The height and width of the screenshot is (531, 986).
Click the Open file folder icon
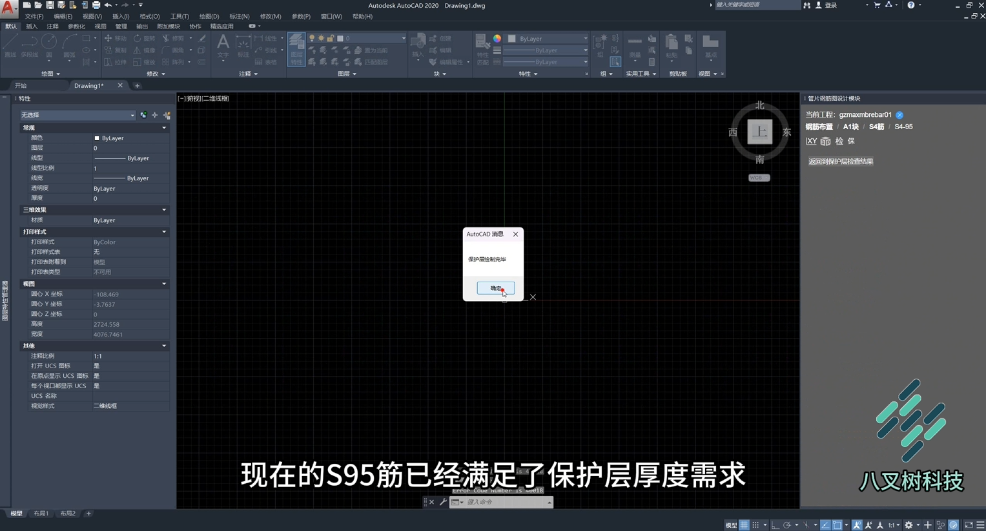click(38, 5)
